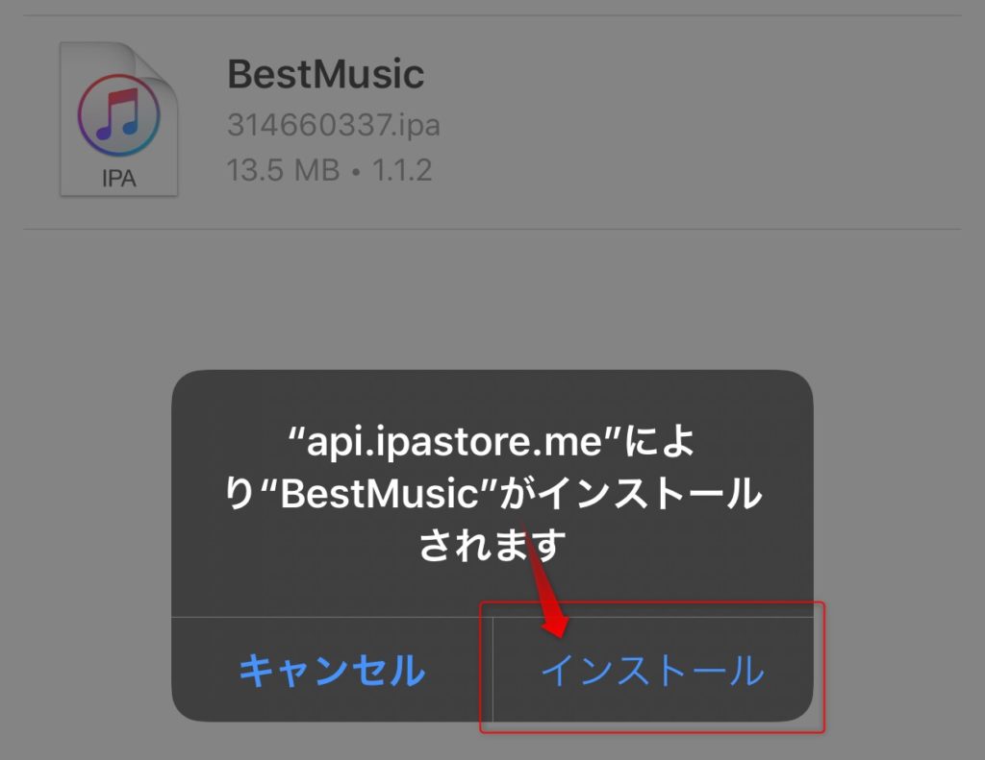985x760 pixels.
Task: Click the iTunes music note logo
Action: [118, 115]
